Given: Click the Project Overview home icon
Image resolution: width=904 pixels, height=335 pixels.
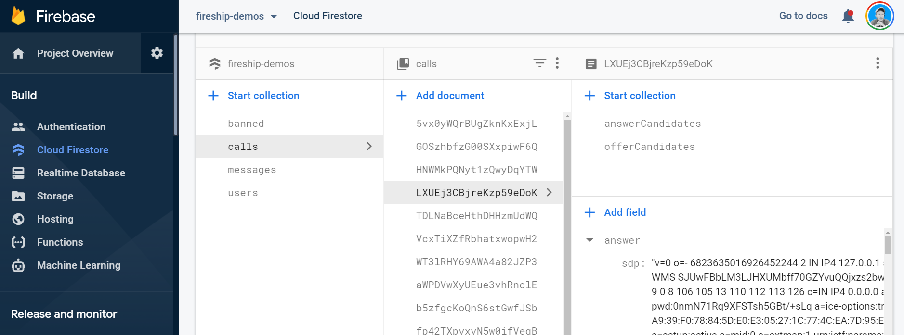Looking at the screenshot, I should tap(18, 53).
